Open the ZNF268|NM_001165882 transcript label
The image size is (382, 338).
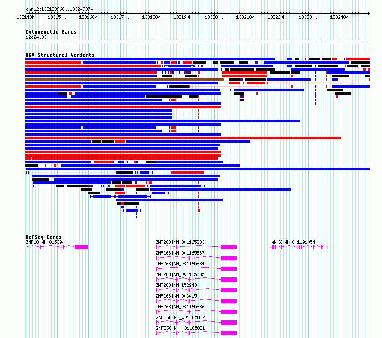180,317
